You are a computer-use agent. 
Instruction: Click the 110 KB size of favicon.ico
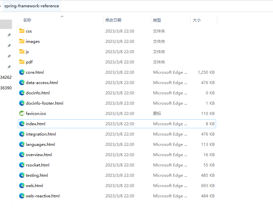click(x=208, y=114)
